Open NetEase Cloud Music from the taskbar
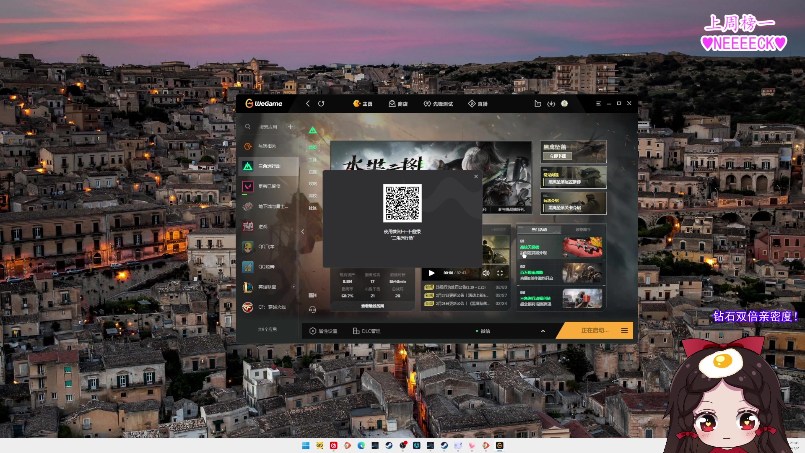Screen dimensions: 805x453 pyautogui.click(x=333, y=445)
